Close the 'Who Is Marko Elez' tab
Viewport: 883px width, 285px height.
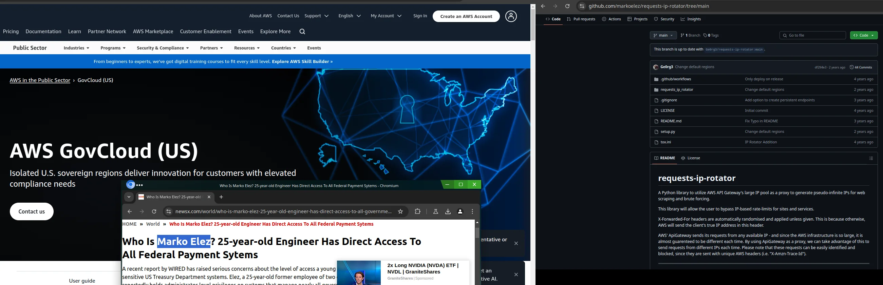tap(209, 197)
